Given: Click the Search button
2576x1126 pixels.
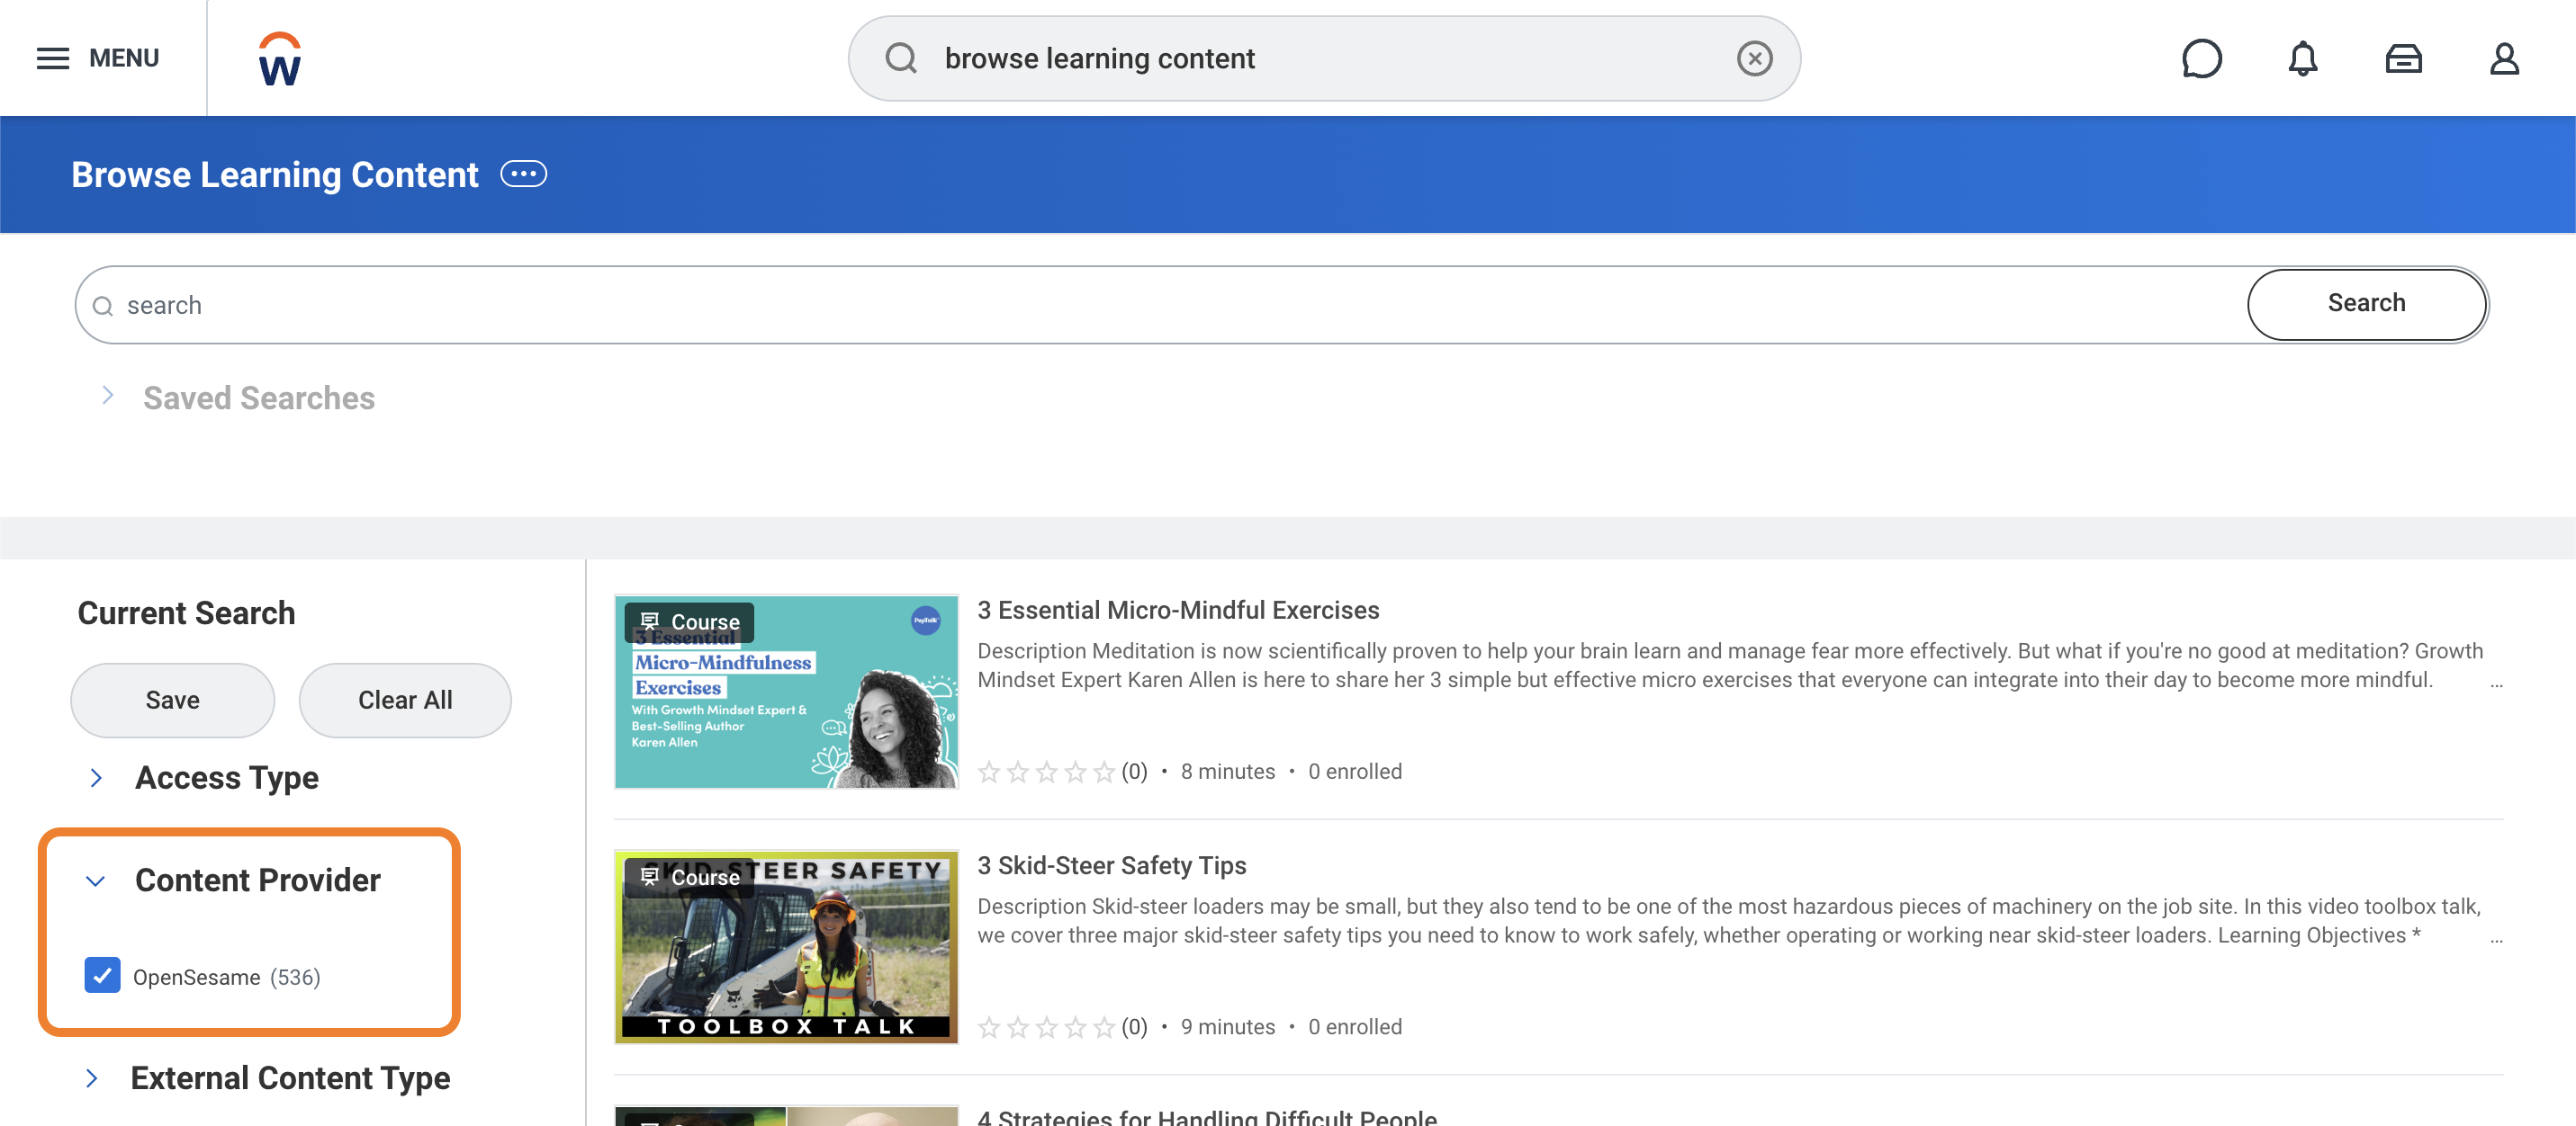Looking at the screenshot, I should [x=2366, y=304].
